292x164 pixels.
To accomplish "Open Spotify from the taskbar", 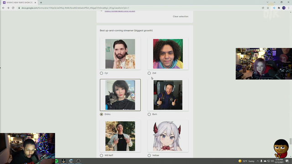I will [x=57, y=161].
